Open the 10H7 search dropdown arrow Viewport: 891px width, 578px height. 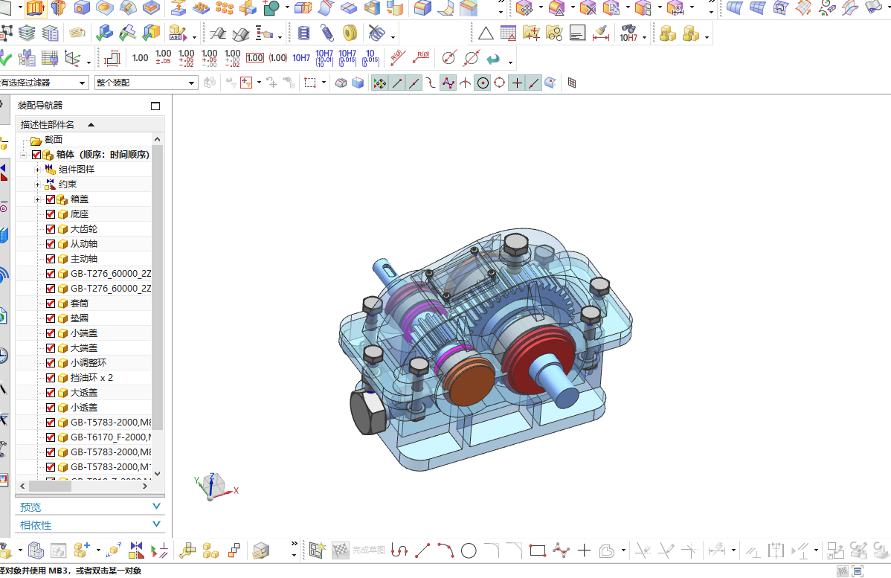point(644,38)
